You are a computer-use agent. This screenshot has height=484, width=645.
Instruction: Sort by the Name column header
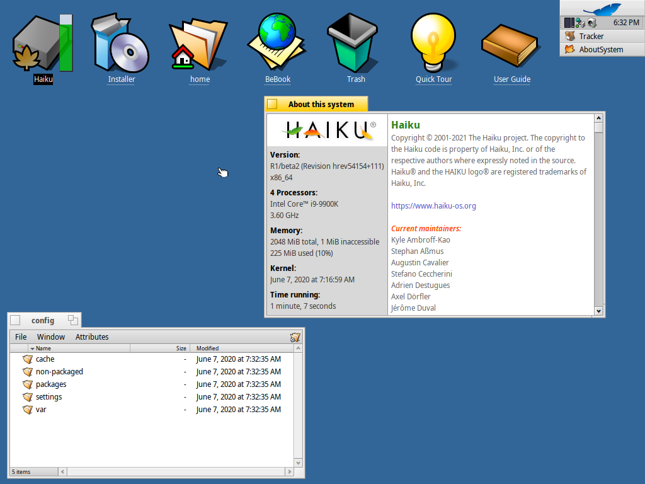[79, 348]
